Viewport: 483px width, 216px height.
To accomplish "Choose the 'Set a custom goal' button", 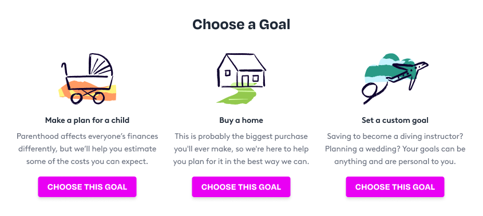I will pyautogui.click(x=395, y=187).
